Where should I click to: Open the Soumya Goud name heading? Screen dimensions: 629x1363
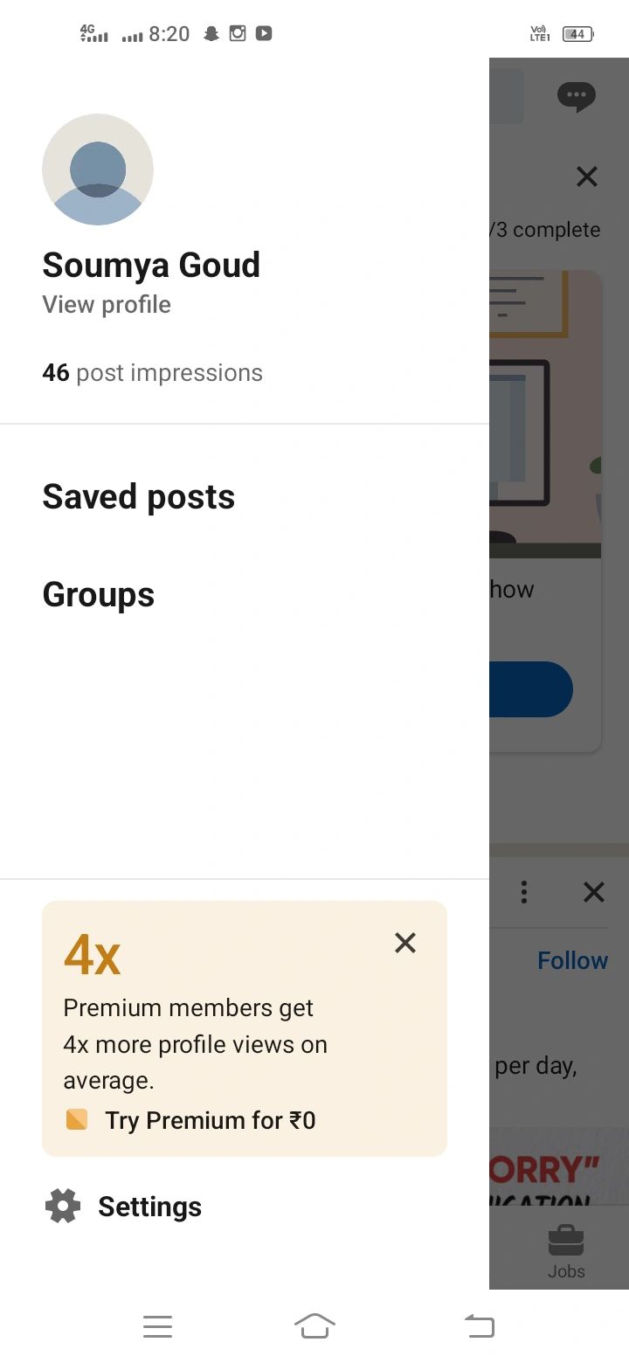[x=151, y=265]
